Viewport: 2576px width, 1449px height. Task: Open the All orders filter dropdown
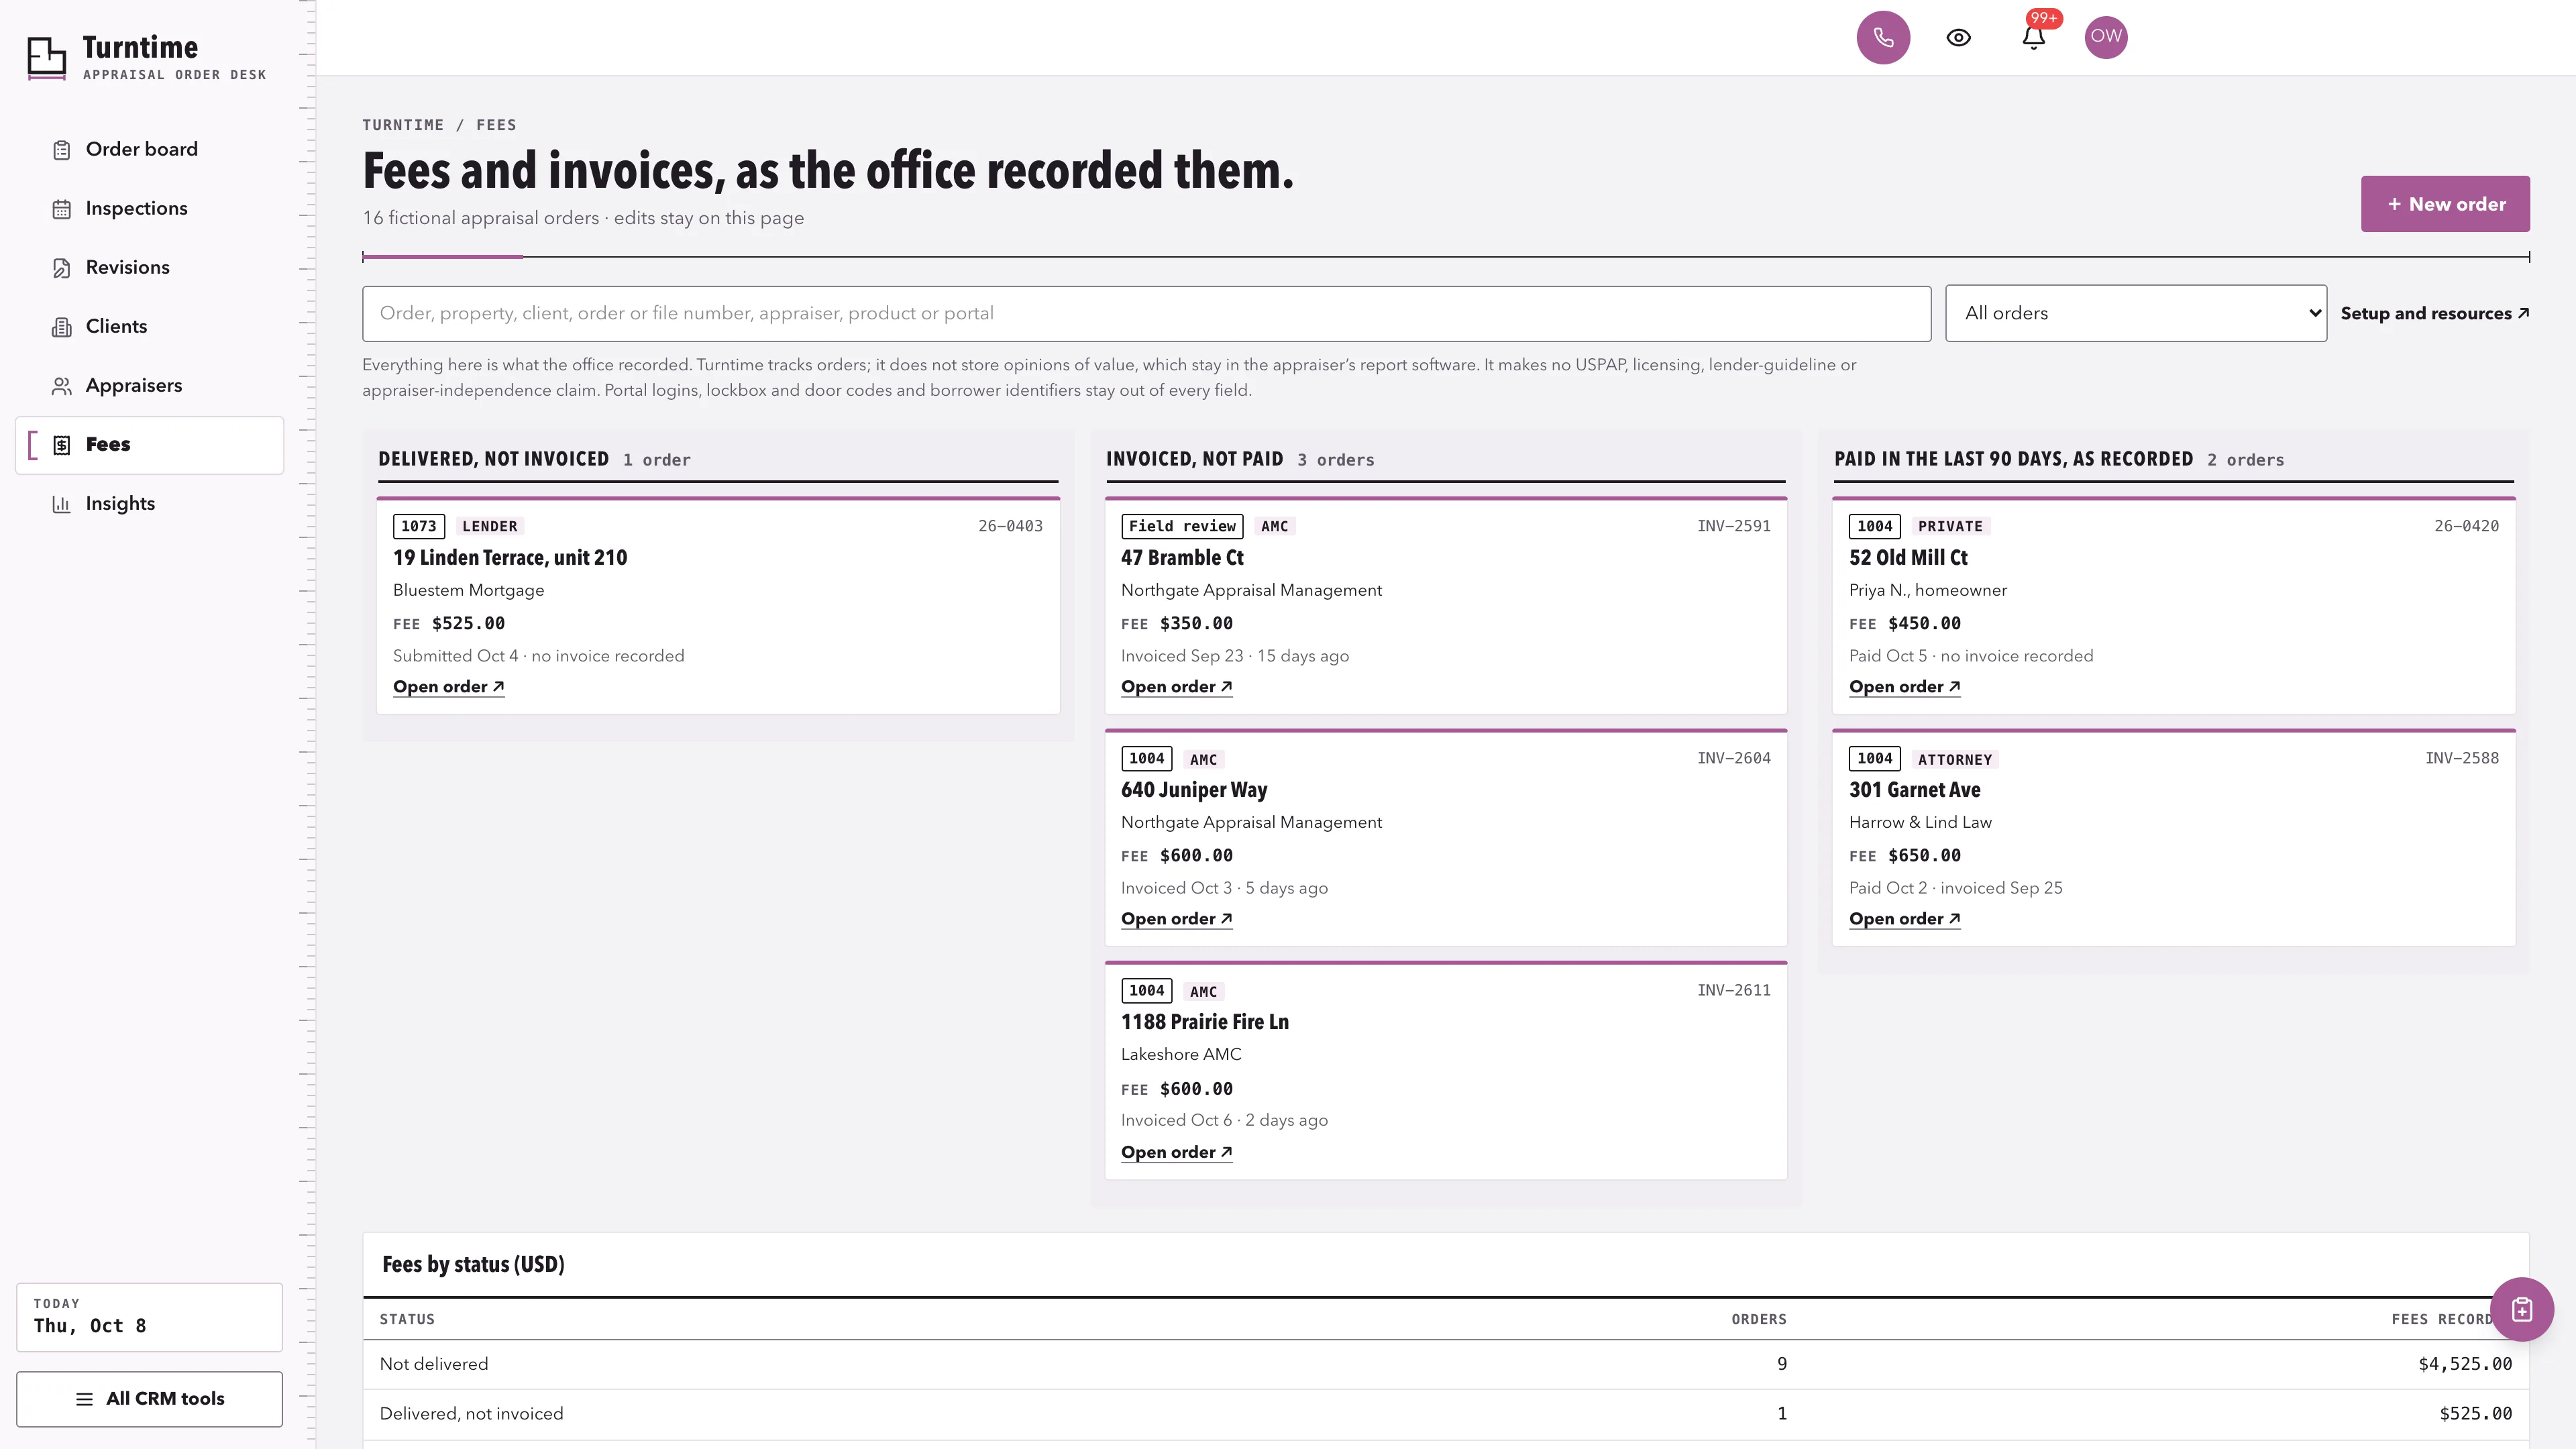[x=2135, y=313]
